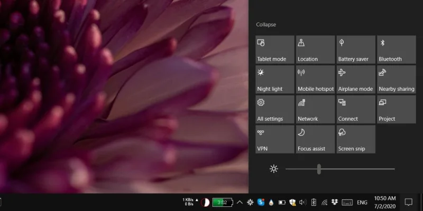Open All settings tile
Image resolution: width=423 pixels, height=211 pixels.
[x=274, y=109]
